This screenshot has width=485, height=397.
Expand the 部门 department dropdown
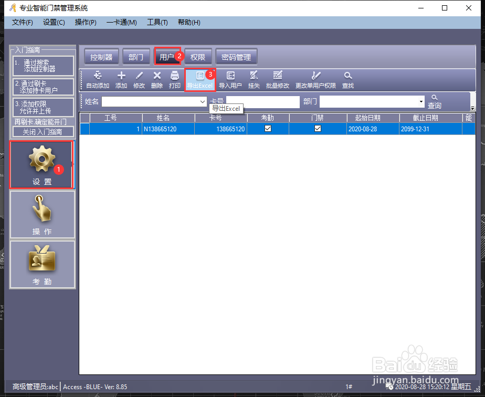(x=420, y=101)
